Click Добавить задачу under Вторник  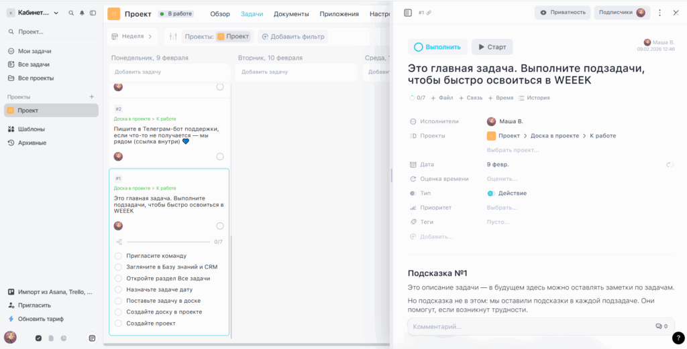point(296,72)
